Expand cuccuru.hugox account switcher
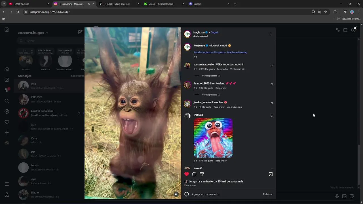This screenshot has height=204, width=363. pos(33,33)
